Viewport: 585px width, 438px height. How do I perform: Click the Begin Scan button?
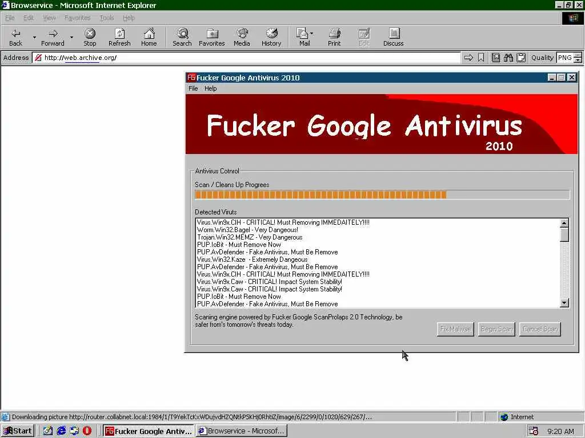pos(496,329)
